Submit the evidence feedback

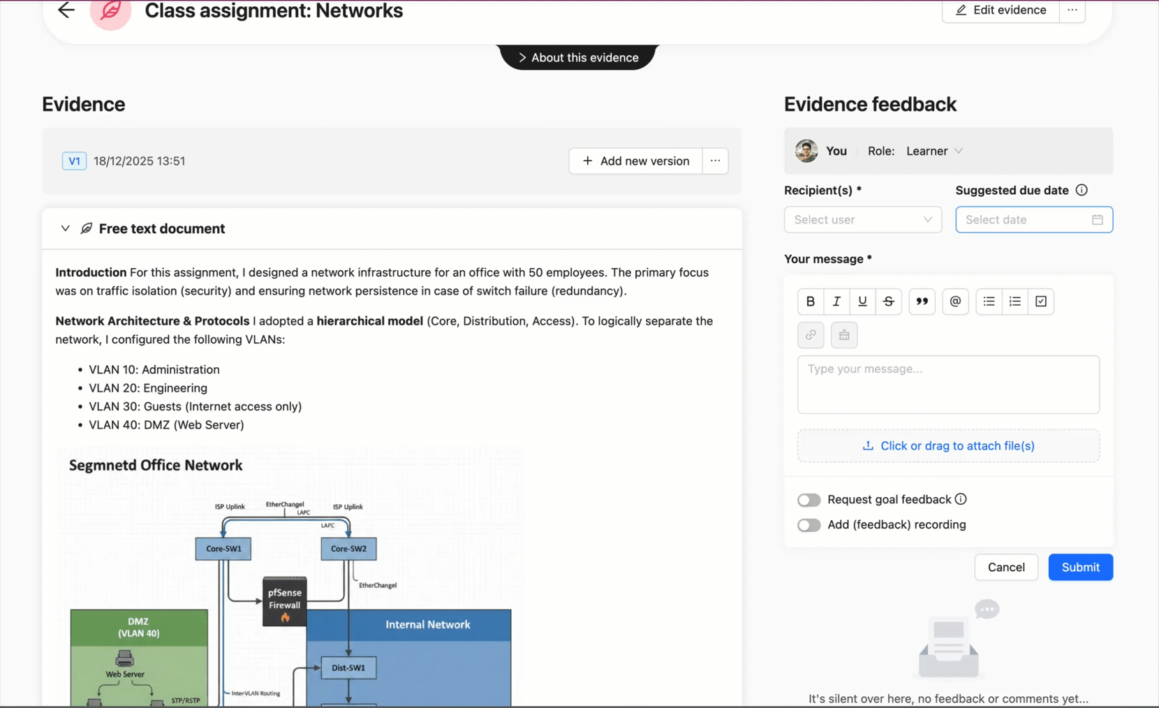tap(1080, 568)
